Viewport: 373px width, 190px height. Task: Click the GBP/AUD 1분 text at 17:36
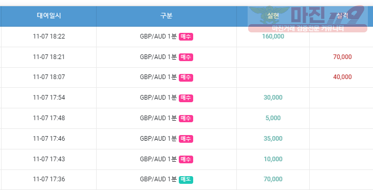(158, 179)
